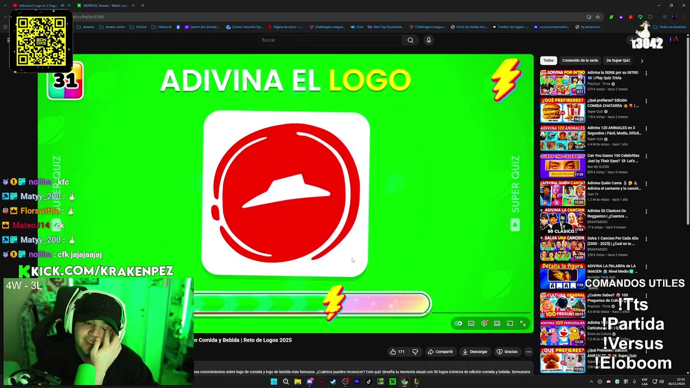The width and height of the screenshot is (690, 388).
Task: Open options menu for 120 ANIMALES video
Action: click(646, 128)
